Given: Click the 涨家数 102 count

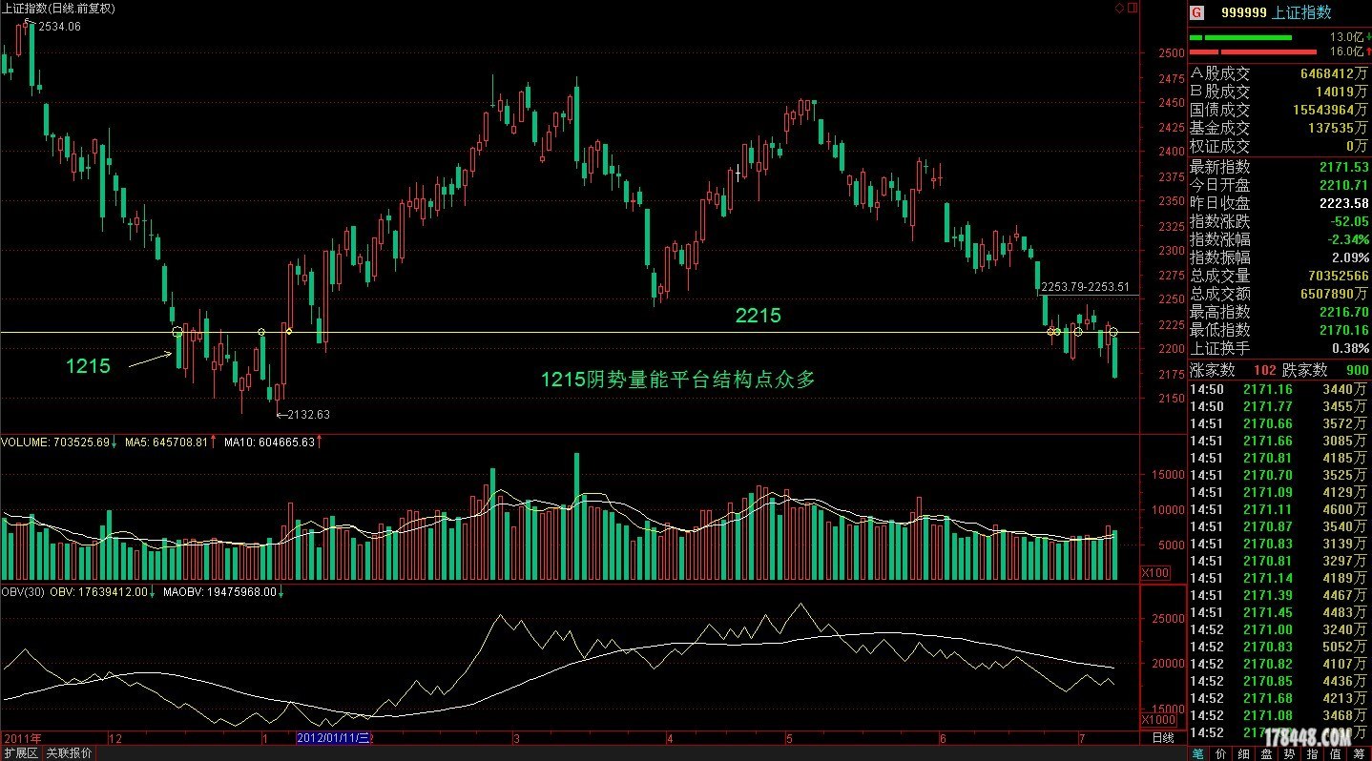Looking at the screenshot, I should tap(1263, 370).
